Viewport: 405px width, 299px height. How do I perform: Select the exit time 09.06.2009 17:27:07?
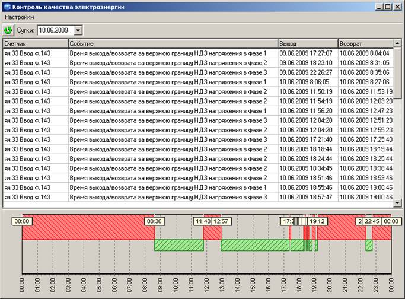point(306,53)
